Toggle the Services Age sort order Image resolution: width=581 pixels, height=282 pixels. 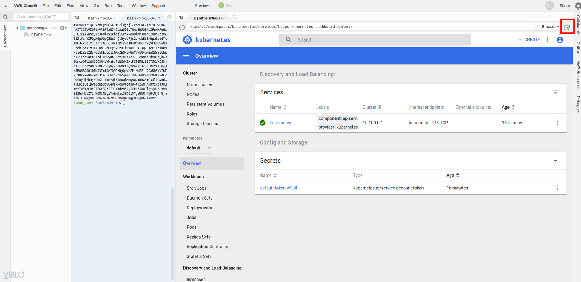[508, 107]
